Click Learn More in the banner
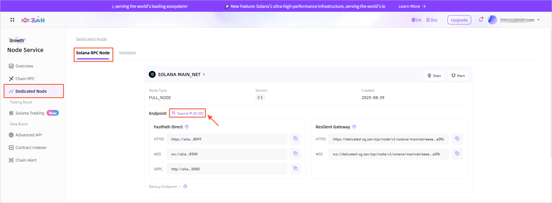The height and width of the screenshot is (203, 552). click(x=412, y=6)
